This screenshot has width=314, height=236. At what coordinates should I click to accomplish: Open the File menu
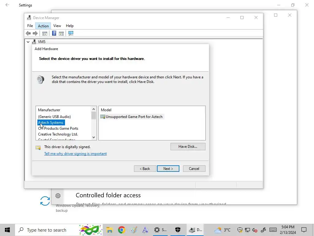pyautogui.click(x=30, y=26)
